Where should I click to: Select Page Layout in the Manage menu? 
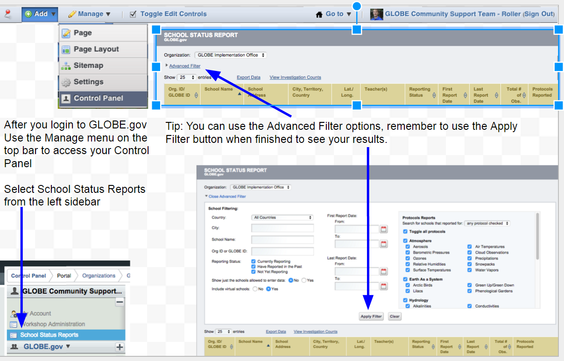(x=103, y=49)
